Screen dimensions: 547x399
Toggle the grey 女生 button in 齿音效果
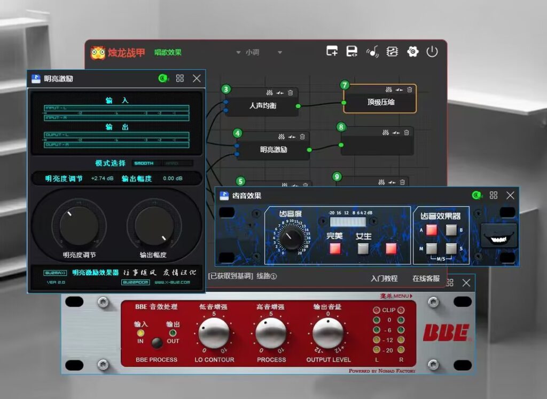[363, 248]
